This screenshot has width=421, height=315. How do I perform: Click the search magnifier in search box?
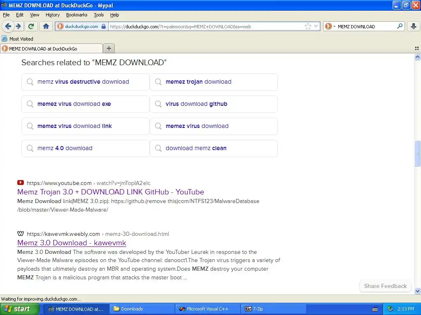pos(400,26)
